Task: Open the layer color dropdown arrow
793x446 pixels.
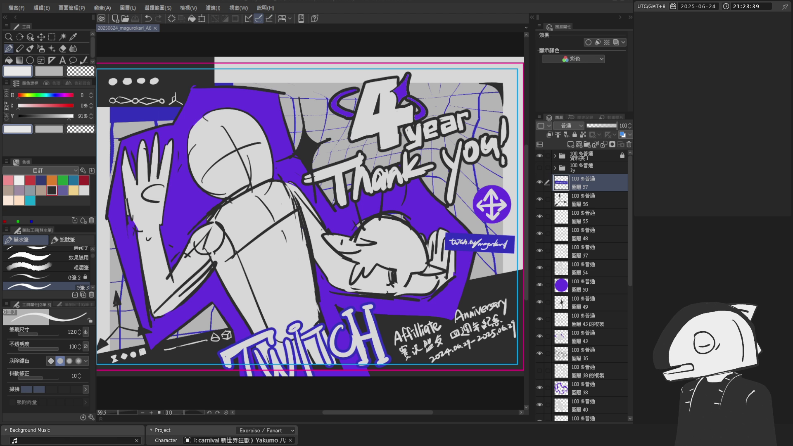Action: click(629, 135)
